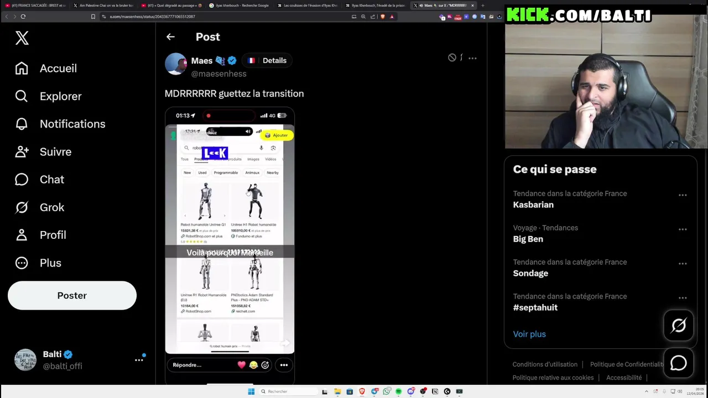Viewport: 708px width, 398px height.
Task: Click the floating messages chat button
Action: [679, 363]
